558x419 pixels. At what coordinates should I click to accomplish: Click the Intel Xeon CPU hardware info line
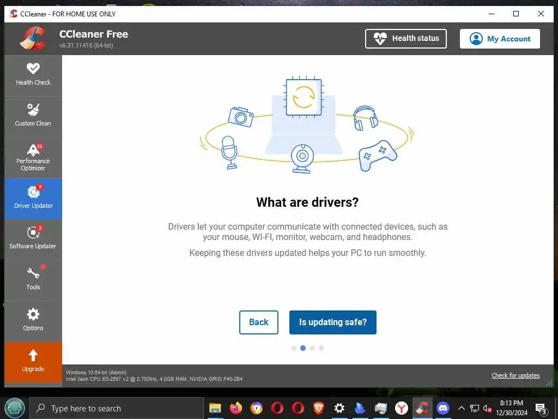[x=154, y=379]
